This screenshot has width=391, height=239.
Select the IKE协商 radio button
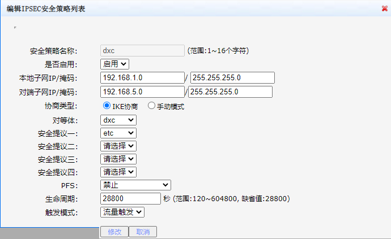(107, 106)
